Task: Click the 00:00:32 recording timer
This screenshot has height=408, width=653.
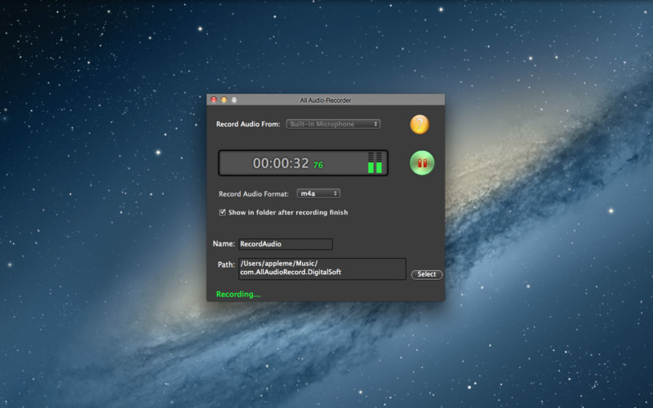Action: (281, 163)
